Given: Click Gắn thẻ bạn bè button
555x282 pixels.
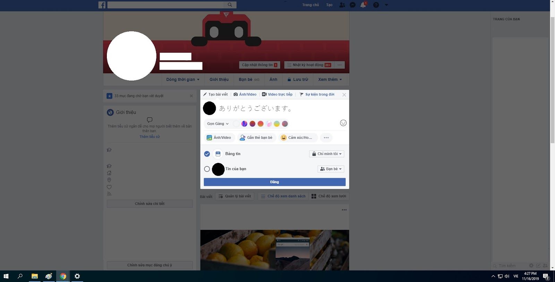Looking at the screenshot, I should (257, 138).
